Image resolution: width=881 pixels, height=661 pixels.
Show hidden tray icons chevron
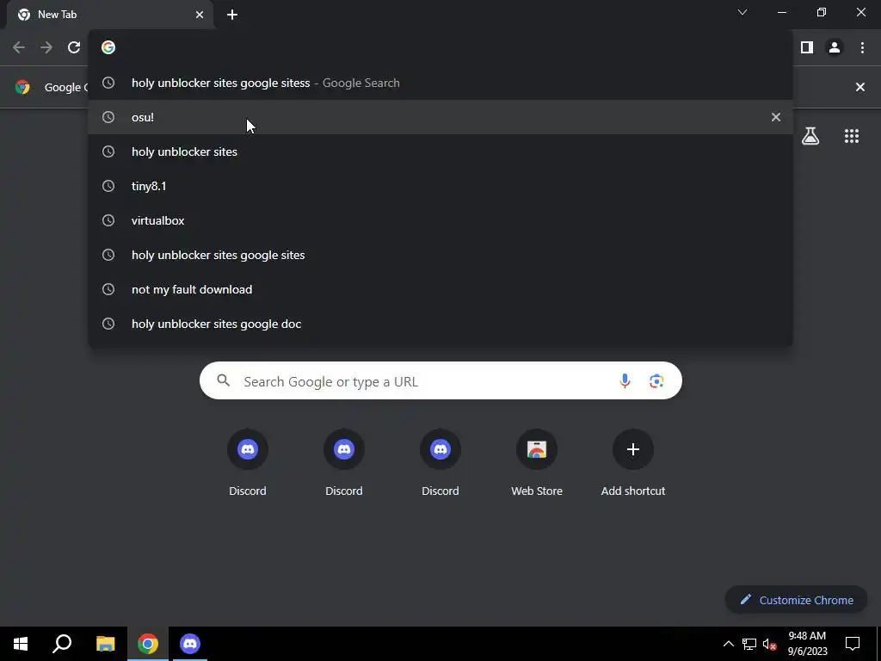(728, 644)
